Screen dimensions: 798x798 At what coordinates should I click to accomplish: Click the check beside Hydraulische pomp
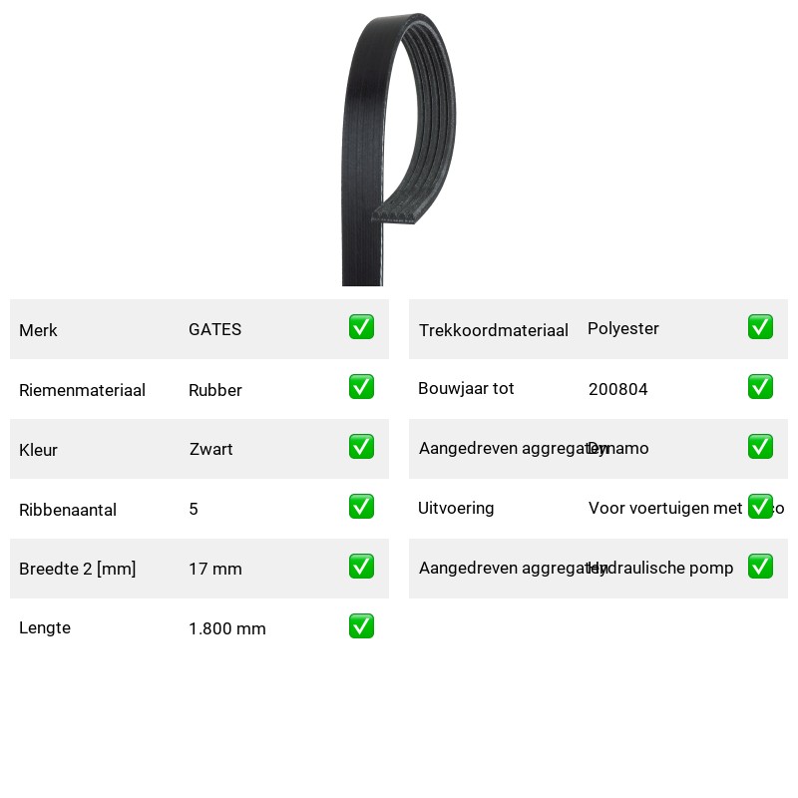[760, 567]
